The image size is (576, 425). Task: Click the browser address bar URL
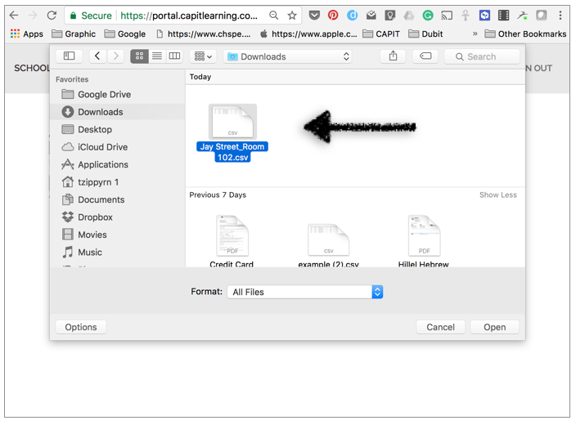[189, 16]
